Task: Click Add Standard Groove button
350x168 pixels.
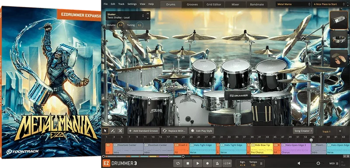Action: [x=143, y=131]
